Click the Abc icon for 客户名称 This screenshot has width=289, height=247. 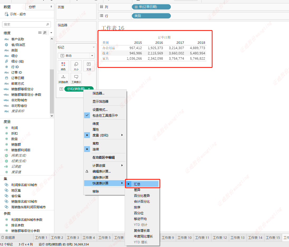click(x=6, y=39)
